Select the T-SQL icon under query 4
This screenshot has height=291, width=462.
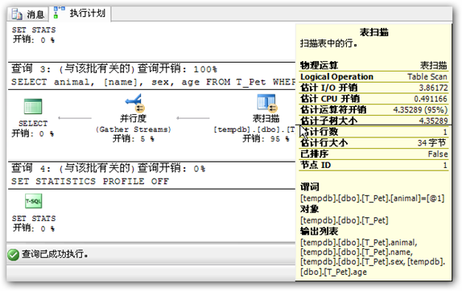point(33,201)
